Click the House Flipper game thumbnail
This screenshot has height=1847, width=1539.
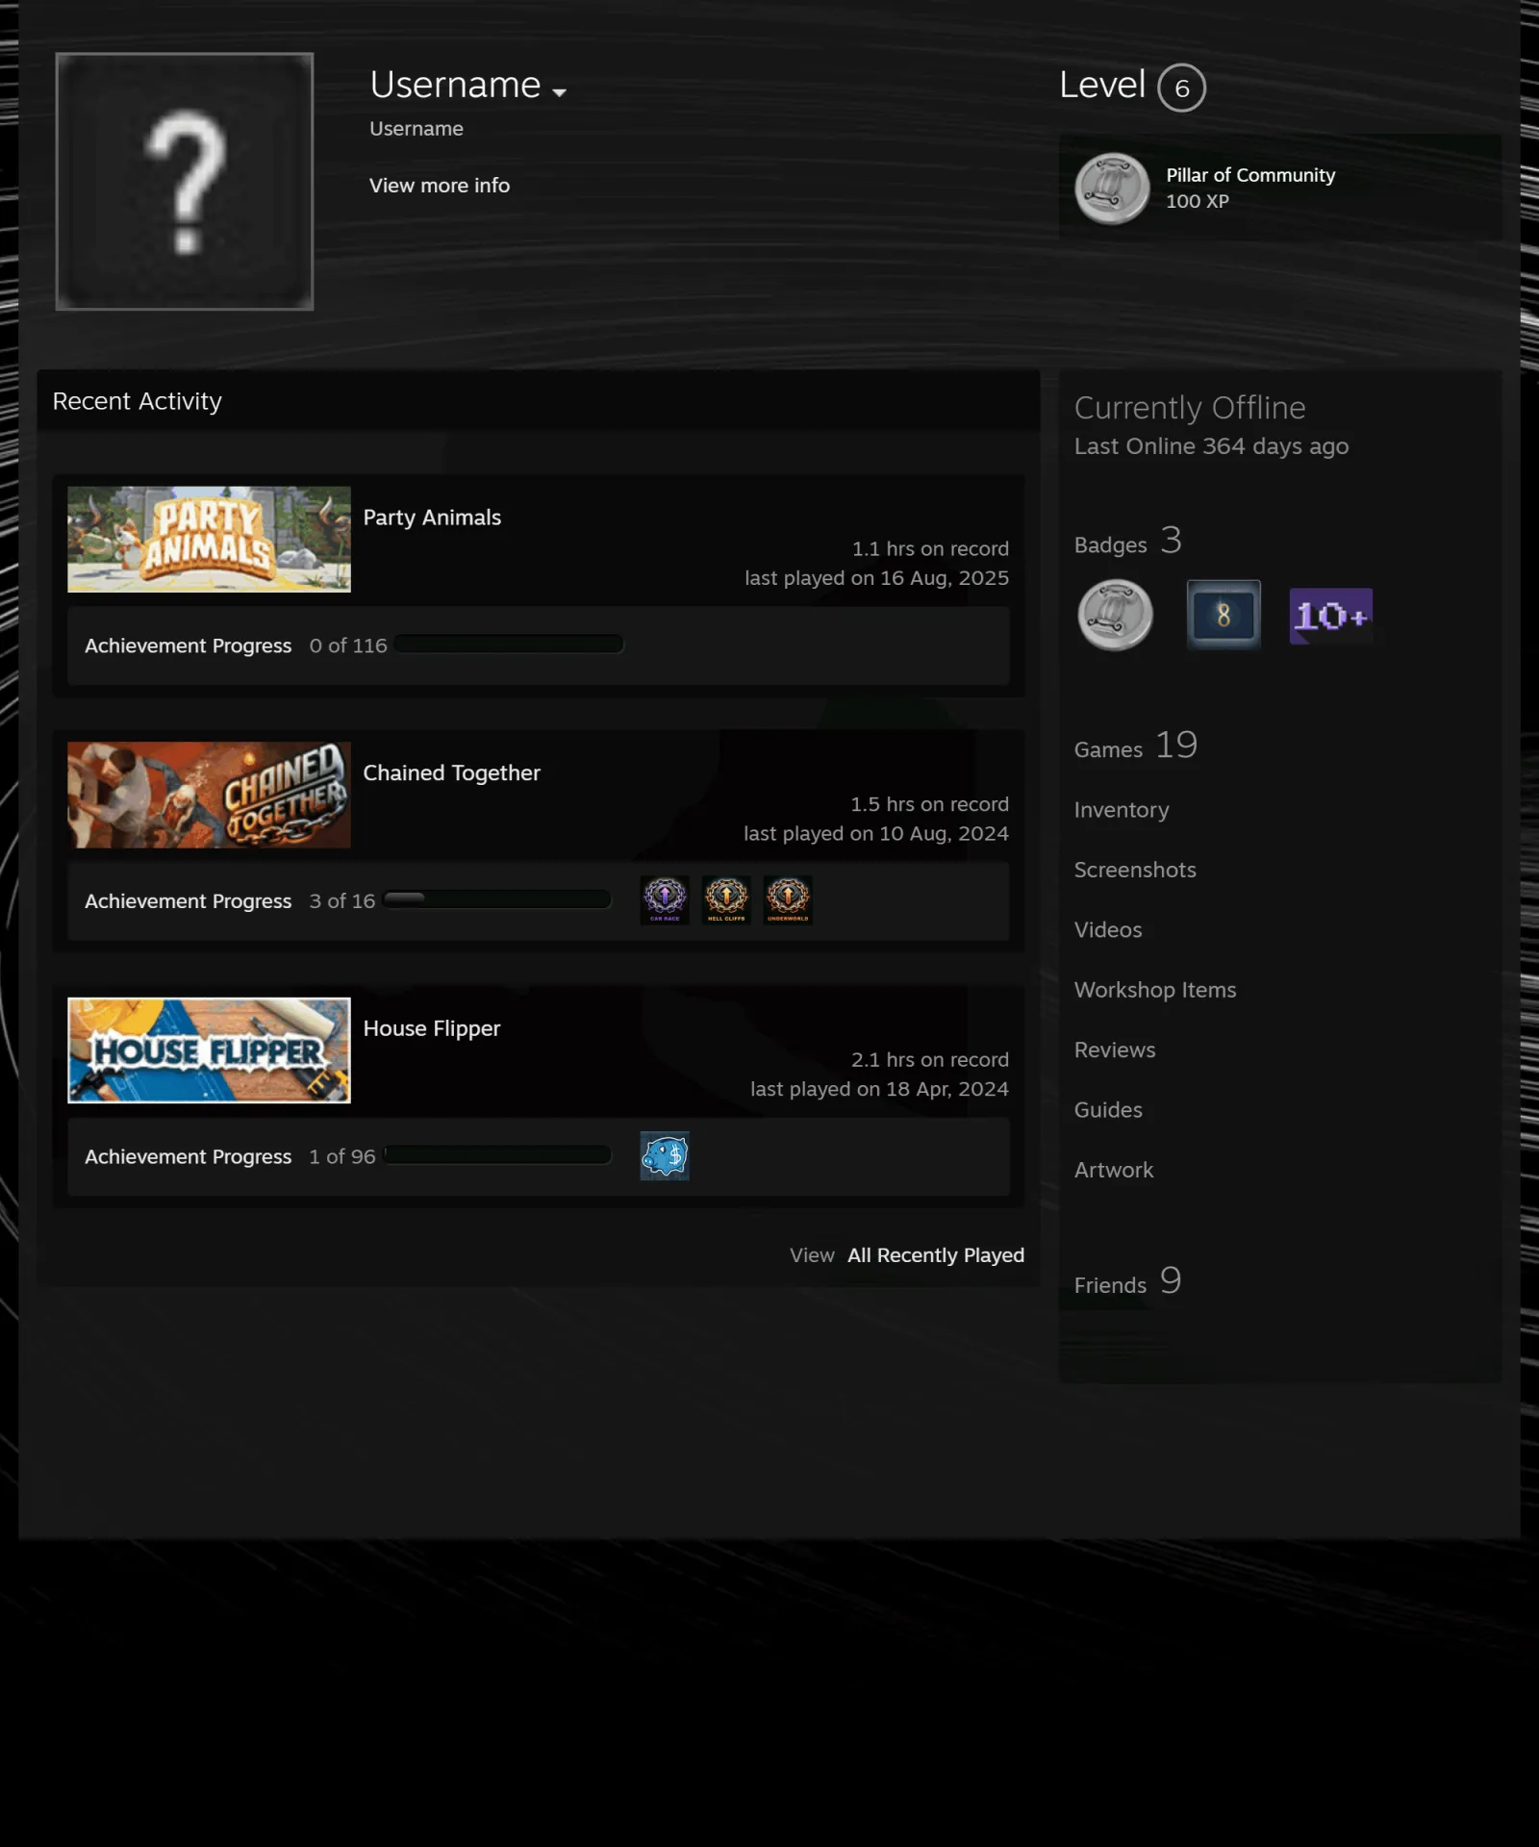pos(209,1050)
